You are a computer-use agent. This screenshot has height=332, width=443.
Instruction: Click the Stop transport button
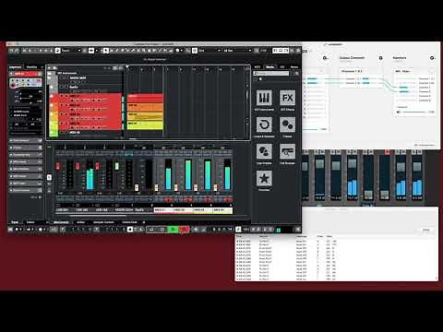162,230
